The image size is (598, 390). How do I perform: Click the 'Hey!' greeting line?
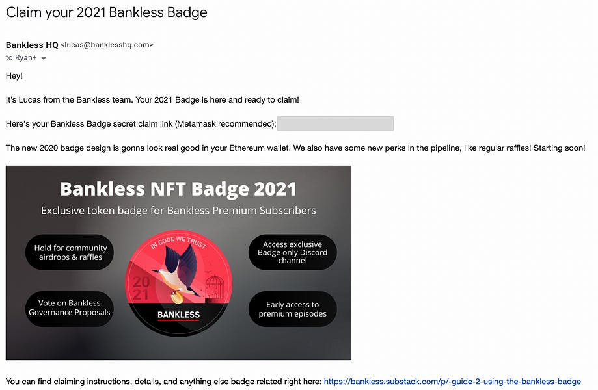point(14,76)
